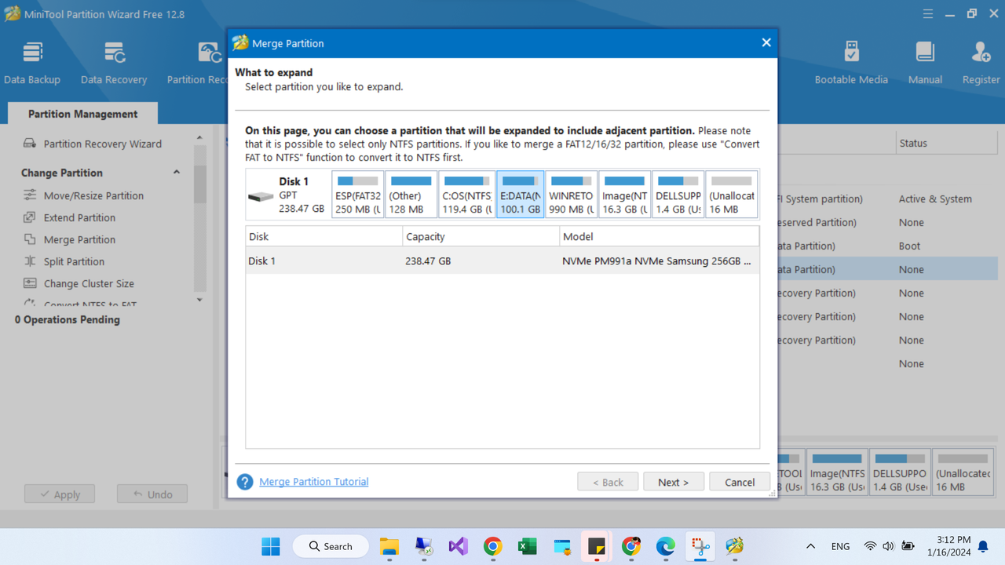
Task: Open Microsoft Edge from taskbar
Action: (x=666, y=546)
